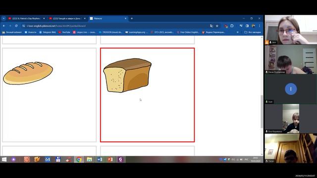Open the orange box taskbar app
Screen dimensions: 317x178
coord(37,159)
